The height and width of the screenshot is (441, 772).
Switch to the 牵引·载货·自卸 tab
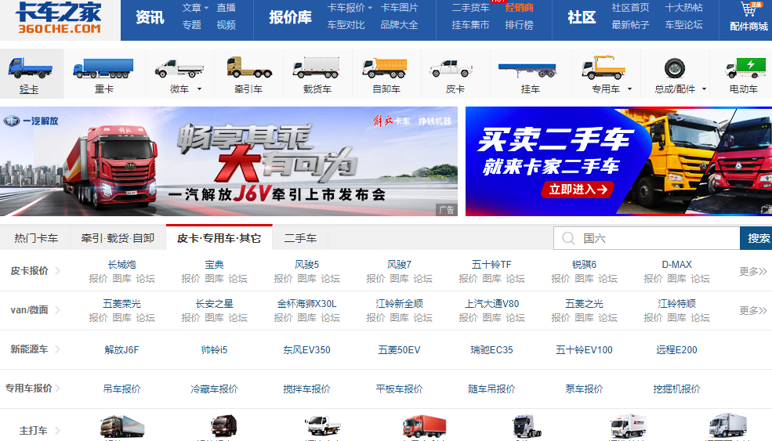point(118,238)
